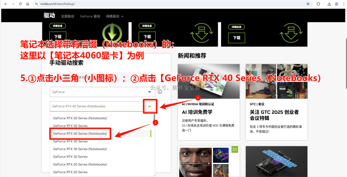Image resolution: width=347 pixels, height=177 pixels.
Task: Open 关注 GTC 2025 创业者会议特辑 headline
Action: point(274,115)
